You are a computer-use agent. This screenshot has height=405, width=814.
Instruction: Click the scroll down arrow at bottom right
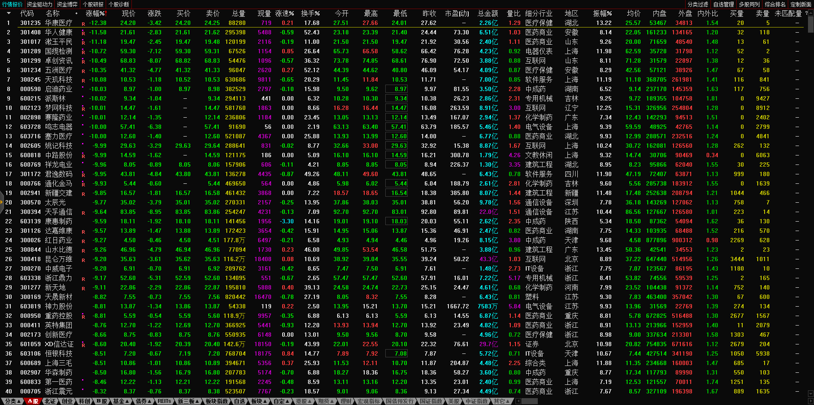coord(811,393)
